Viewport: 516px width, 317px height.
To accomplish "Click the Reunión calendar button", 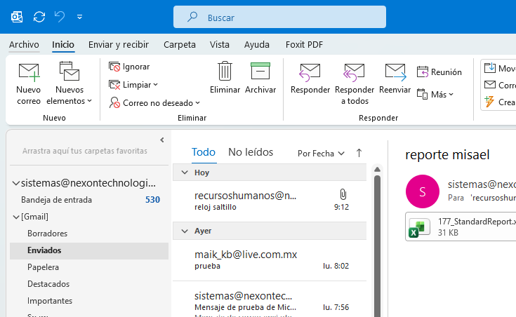I will (x=439, y=72).
